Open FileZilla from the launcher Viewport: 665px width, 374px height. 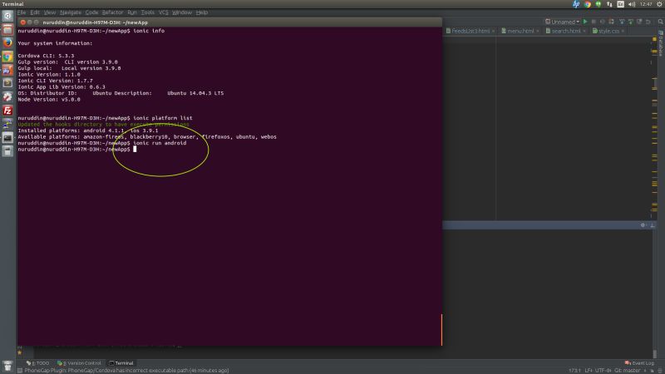point(7,111)
